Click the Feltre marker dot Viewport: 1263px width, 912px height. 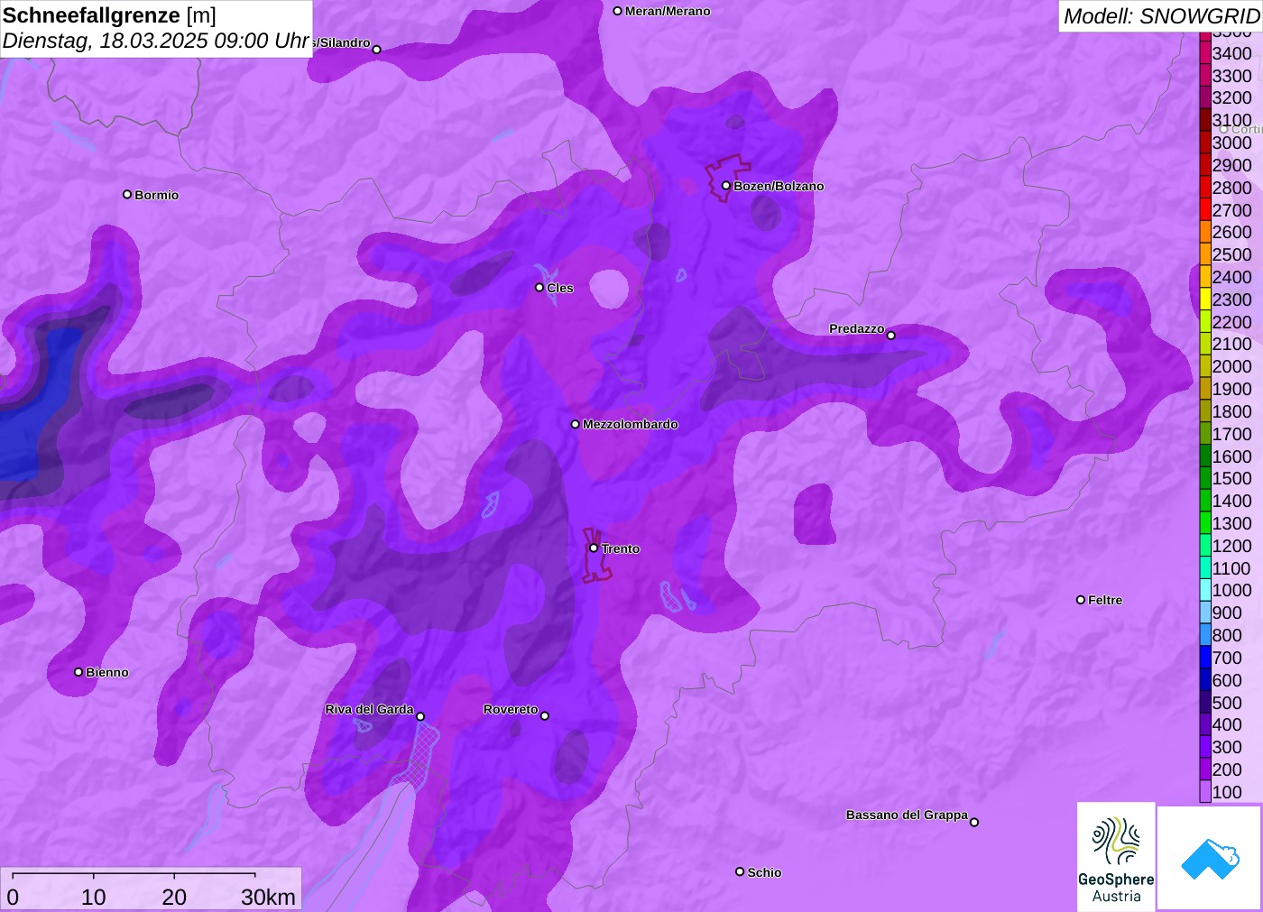coord(1081,600)
